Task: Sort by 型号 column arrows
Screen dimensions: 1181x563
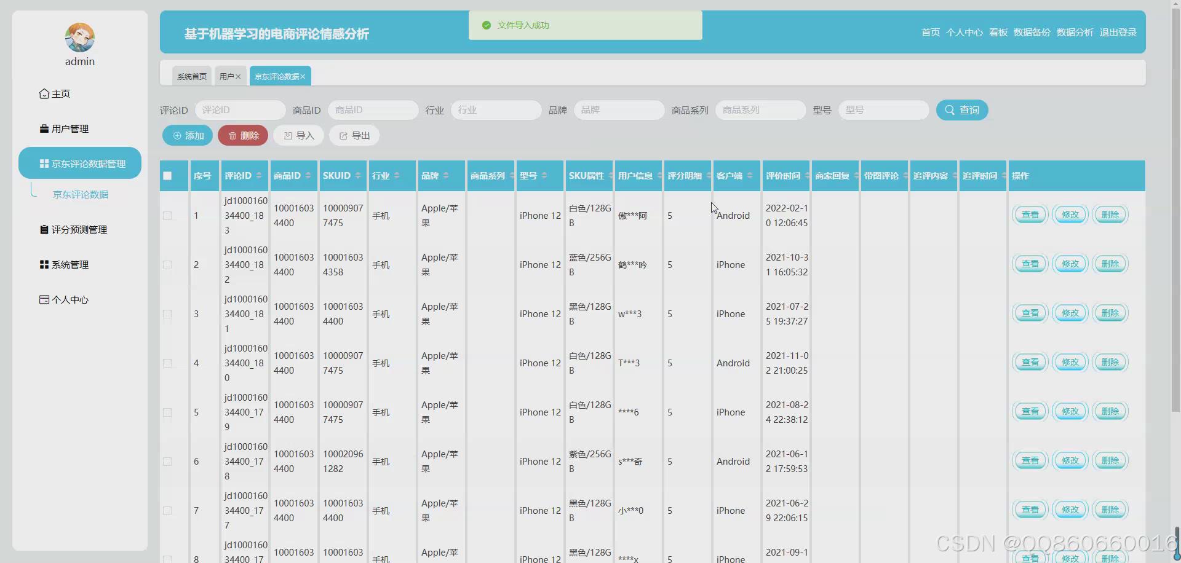Action: coord(544,176)
